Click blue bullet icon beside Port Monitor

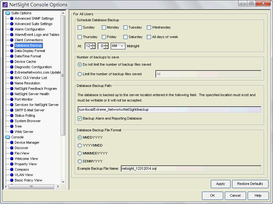[12, 99]
